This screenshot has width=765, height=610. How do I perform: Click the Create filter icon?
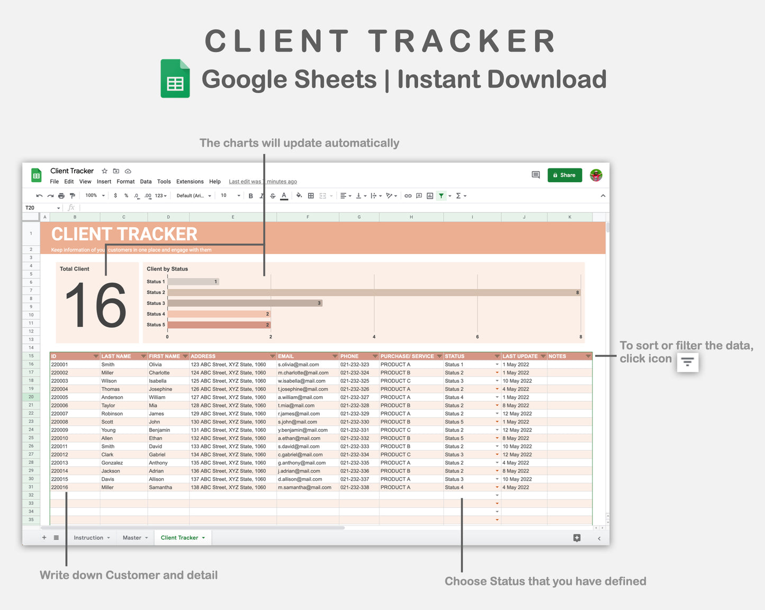pos(441,195)
